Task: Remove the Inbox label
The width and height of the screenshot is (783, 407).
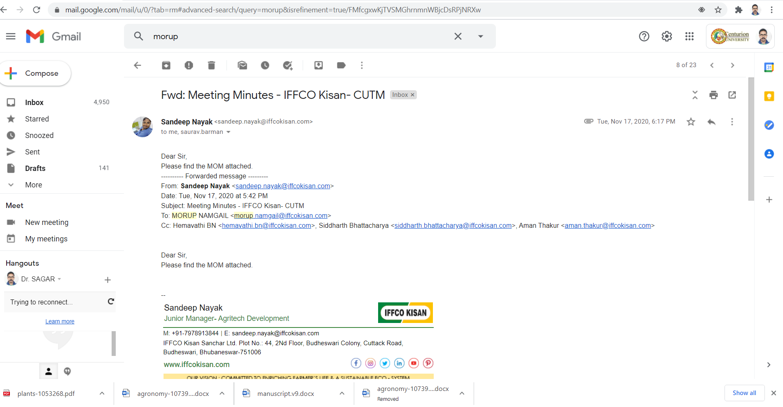Action: pyautogui.click(x=412, y=95)
